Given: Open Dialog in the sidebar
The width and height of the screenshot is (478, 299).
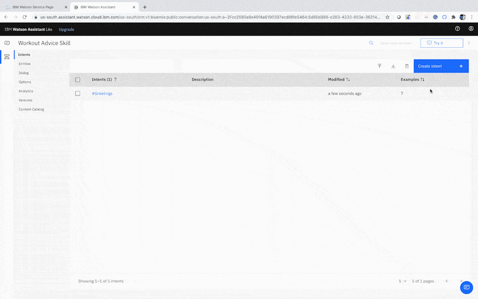Looking at the screenshot, I should coord(23,73).
